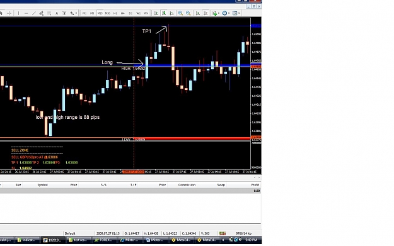Screen dimensions: 394x246
Task: Switch chart to MN timeframe
Action: click(x=146, y=13)
